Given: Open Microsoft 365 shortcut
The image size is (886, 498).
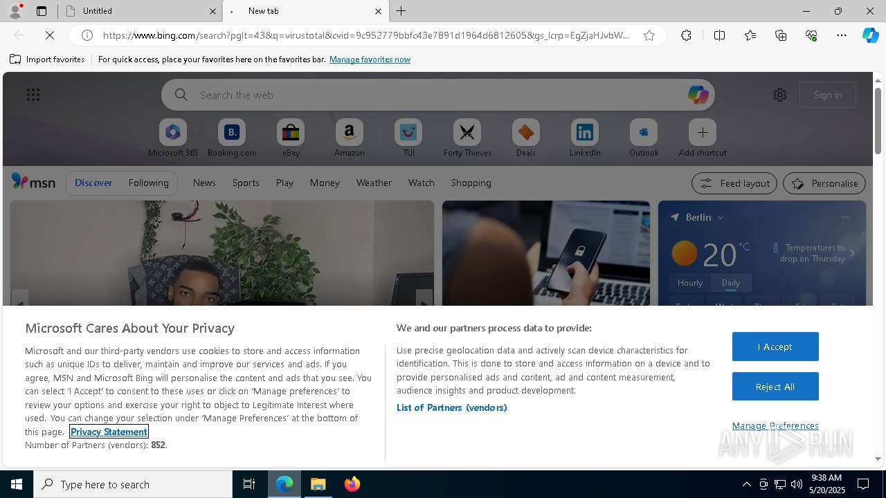Looking at the screenshot, I should [x=173, y=138].
